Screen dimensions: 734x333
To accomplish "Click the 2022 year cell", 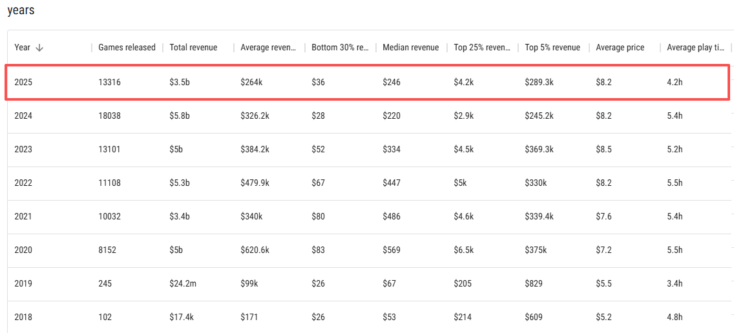I will [x=23, y=183].
